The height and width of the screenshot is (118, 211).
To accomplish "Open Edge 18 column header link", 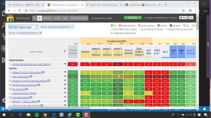I will pyautogui.click(x=181, y=52).
